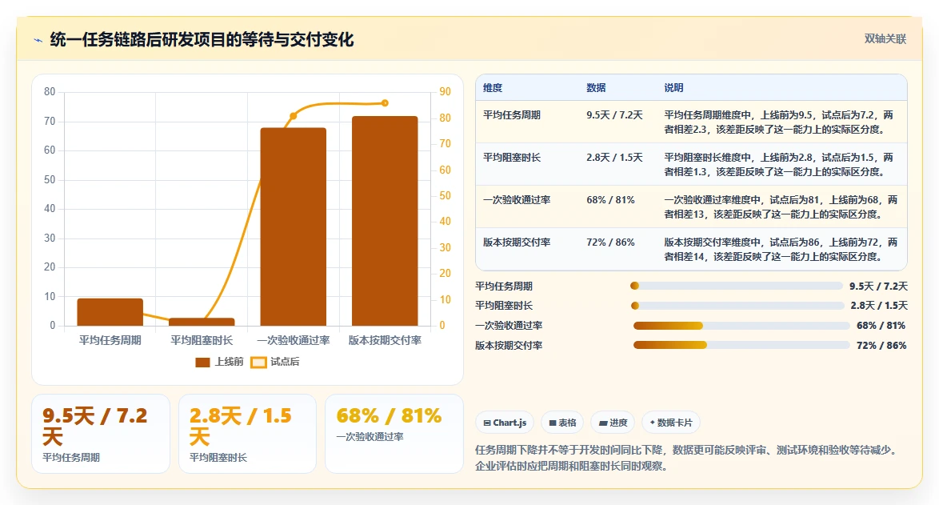The height and width of the screenshot is (505, 939).
Task: Click table cell 68% / 81%
Action: (x=610, y=200)
